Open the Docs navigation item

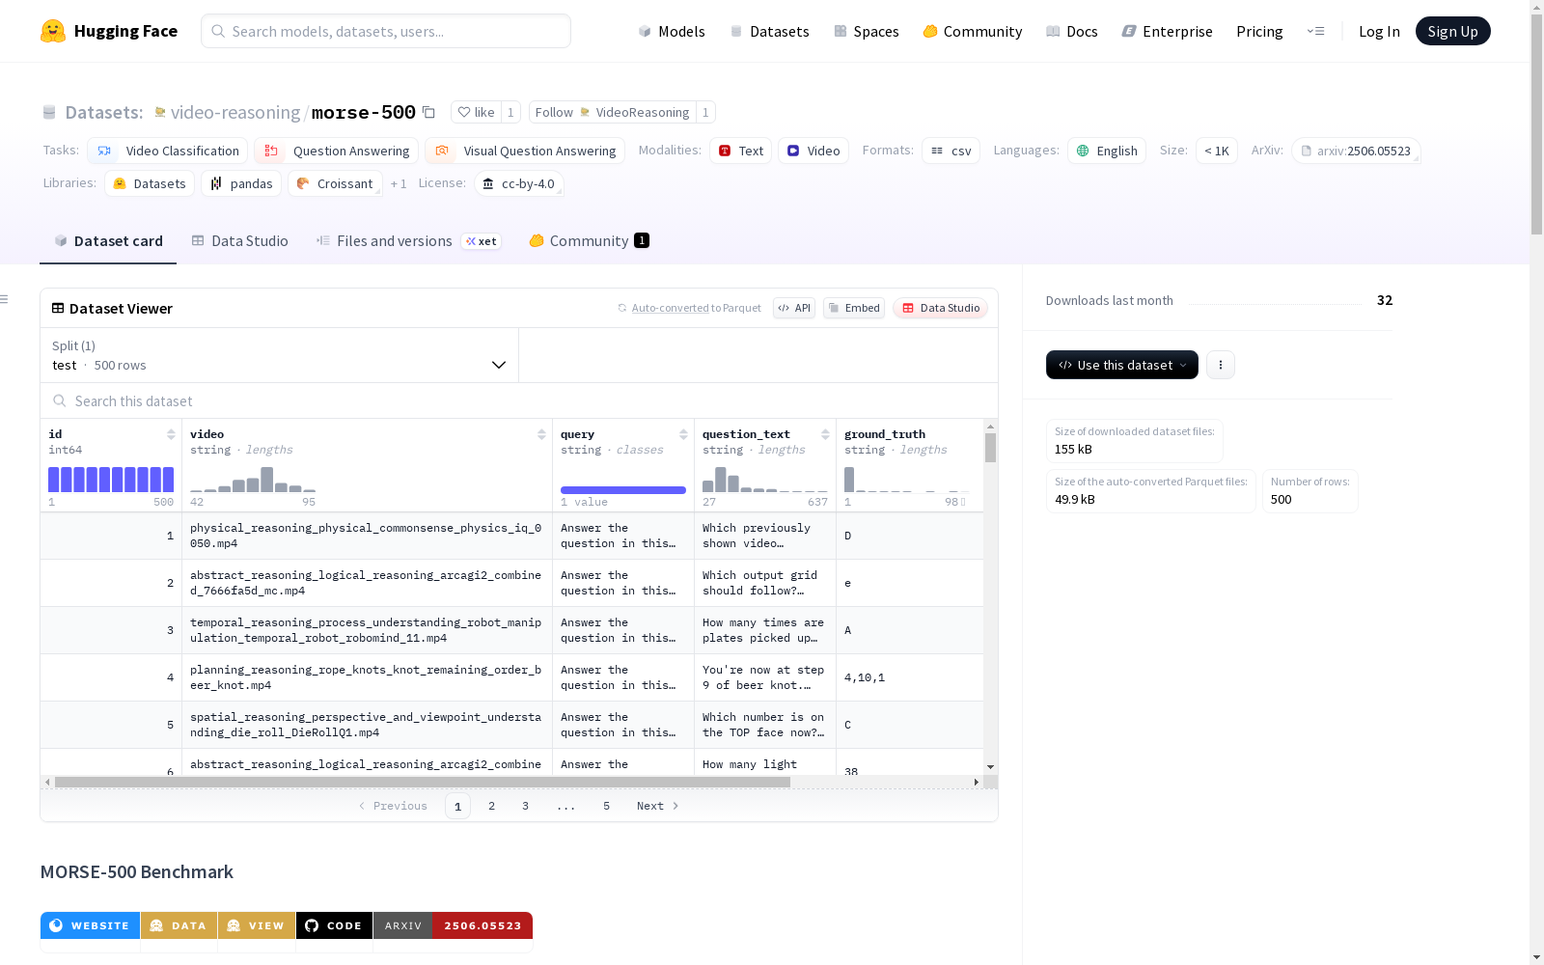pyautogui.click(x=1071, y=31)
